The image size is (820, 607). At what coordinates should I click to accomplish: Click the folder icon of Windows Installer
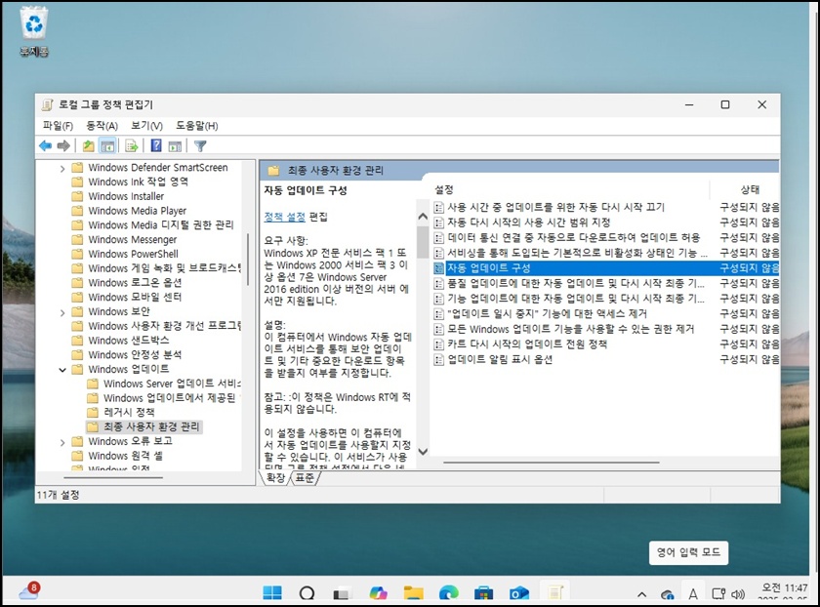click(77, 196)
